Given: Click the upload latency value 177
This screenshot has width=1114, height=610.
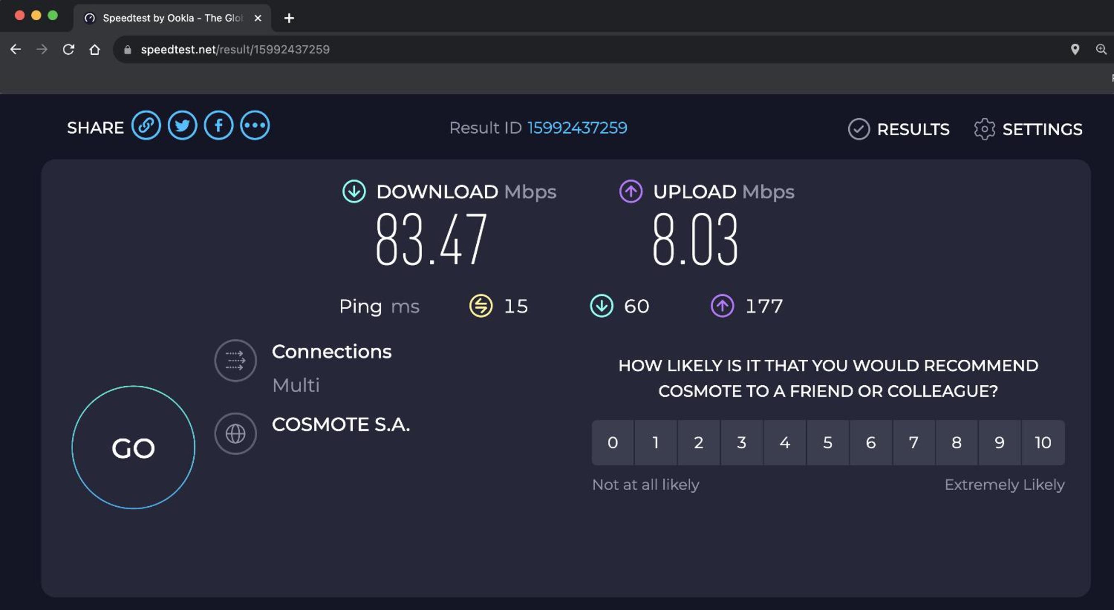Looking at the screenshot, I should pyautogui.click(x=764, y=306).
